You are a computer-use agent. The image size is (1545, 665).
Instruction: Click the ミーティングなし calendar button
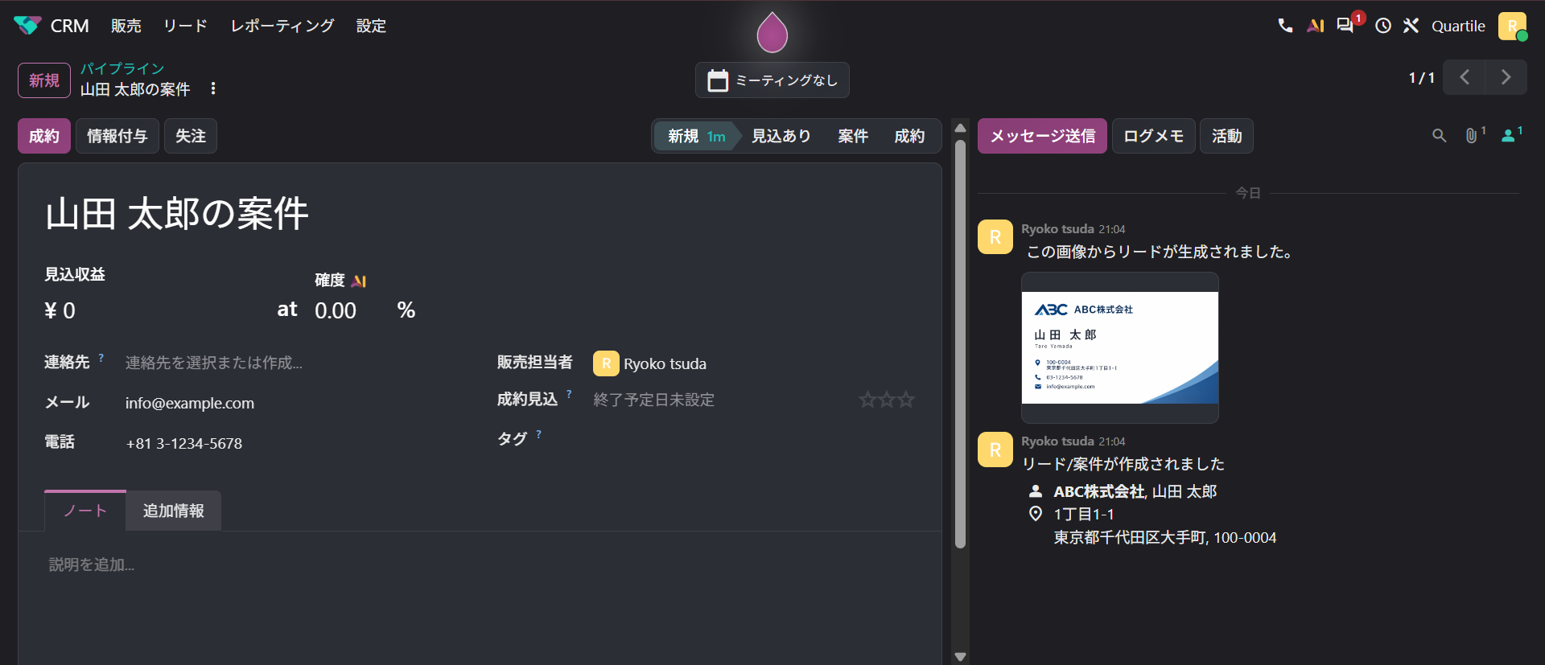(x=772, y=80)
